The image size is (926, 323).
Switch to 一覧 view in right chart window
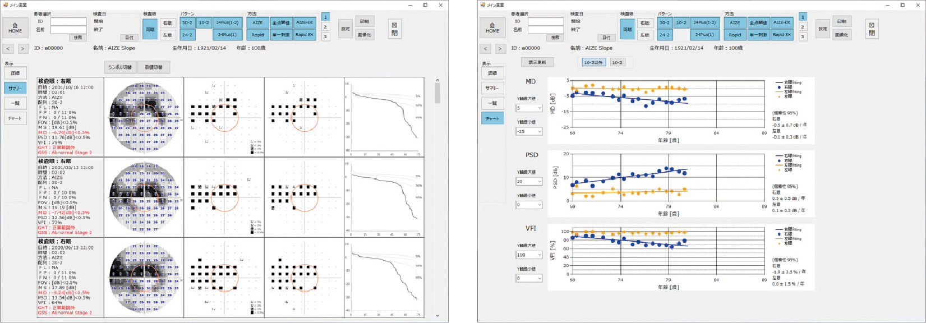[x=492, y=104]
